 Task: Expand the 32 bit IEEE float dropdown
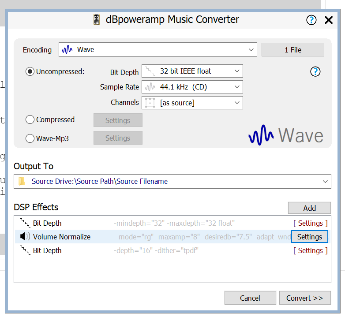pos(192,71)
